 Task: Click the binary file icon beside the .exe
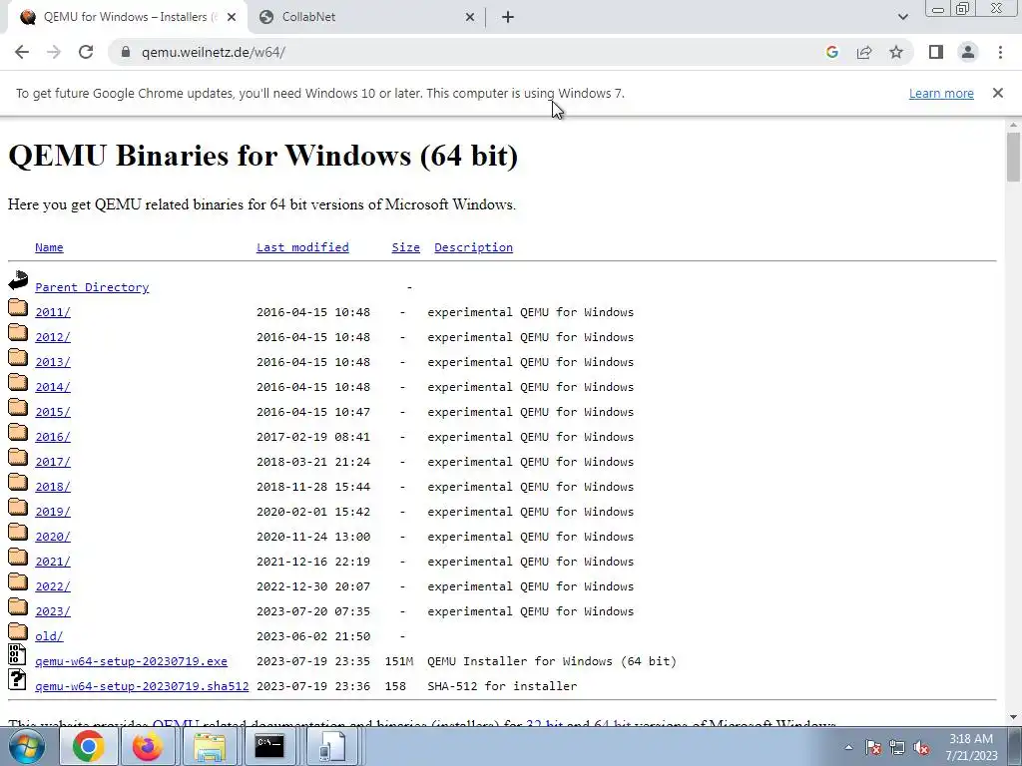[17, 654]
